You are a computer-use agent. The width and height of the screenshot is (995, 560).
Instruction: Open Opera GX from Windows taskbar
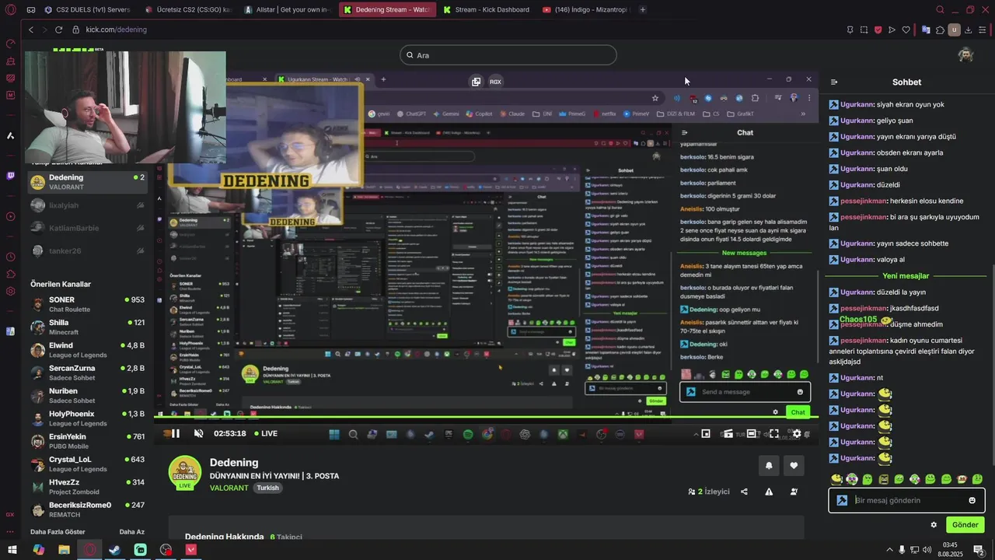point(89,550)
